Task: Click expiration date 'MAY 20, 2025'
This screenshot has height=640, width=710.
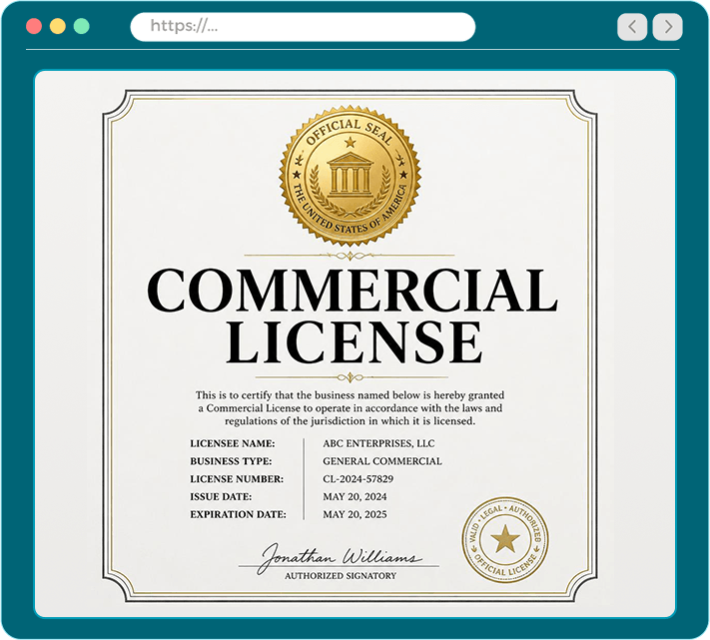Action: pos(355,514)
